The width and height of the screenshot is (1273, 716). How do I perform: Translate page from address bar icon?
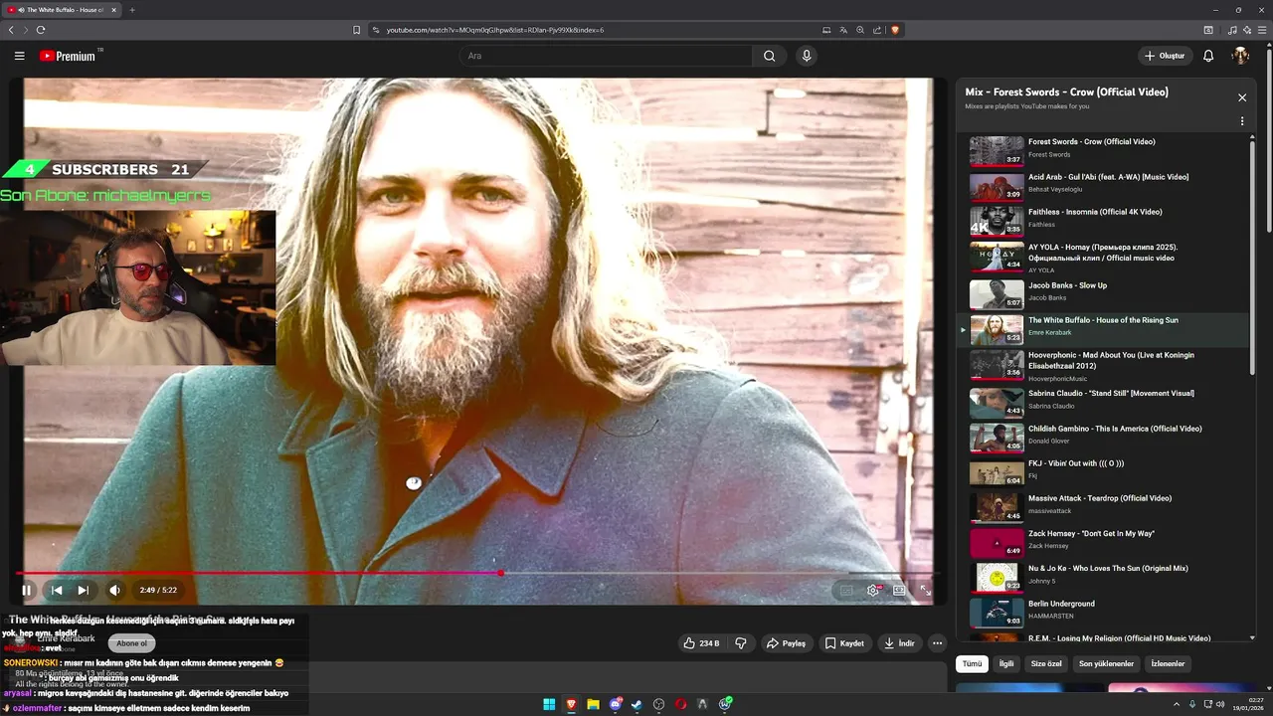843,30
